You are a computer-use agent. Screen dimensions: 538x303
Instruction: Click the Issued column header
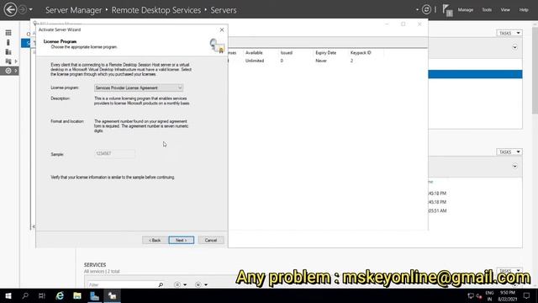tap(286, 52)
